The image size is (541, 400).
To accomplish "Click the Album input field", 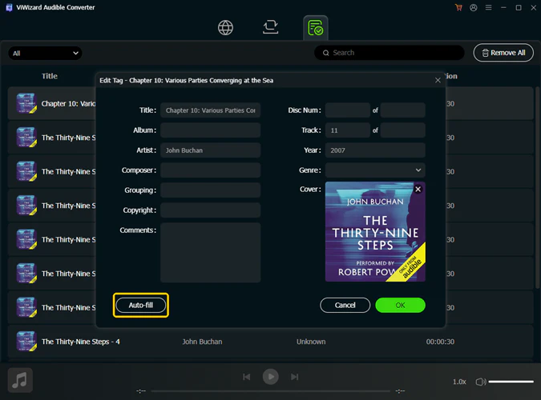I will click(x=210, y=130).
